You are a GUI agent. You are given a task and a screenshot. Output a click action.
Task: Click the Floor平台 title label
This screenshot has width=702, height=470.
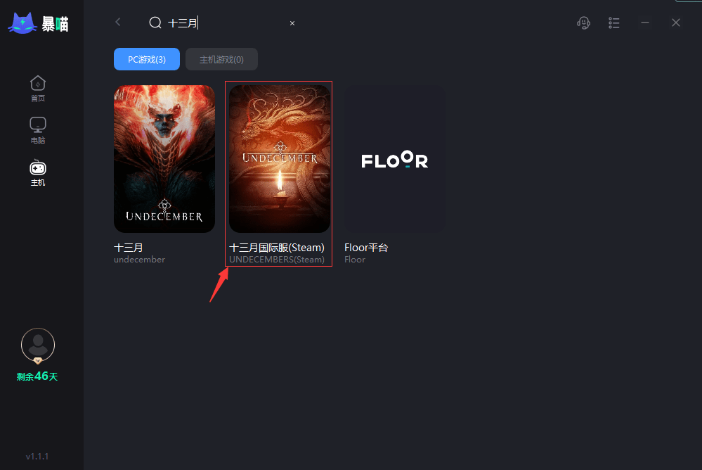coord(366,248)
